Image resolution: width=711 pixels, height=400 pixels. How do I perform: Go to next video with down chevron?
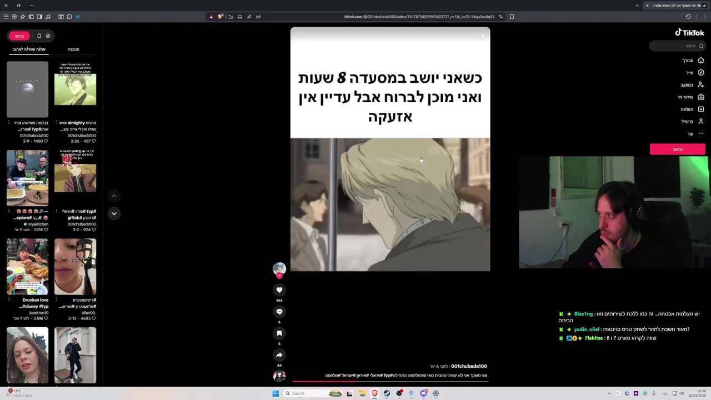pyautogui.click(x=114, y=213)
